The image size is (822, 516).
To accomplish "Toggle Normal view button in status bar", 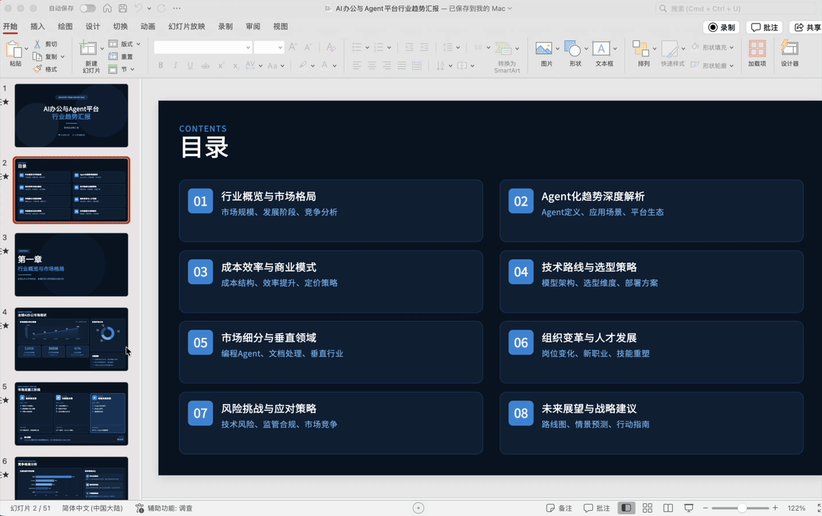I will coord(626,508).
